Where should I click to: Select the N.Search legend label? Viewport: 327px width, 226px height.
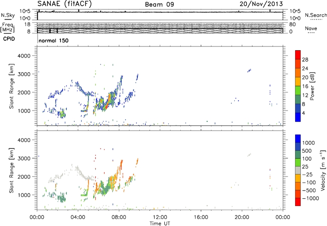(316, 15)
